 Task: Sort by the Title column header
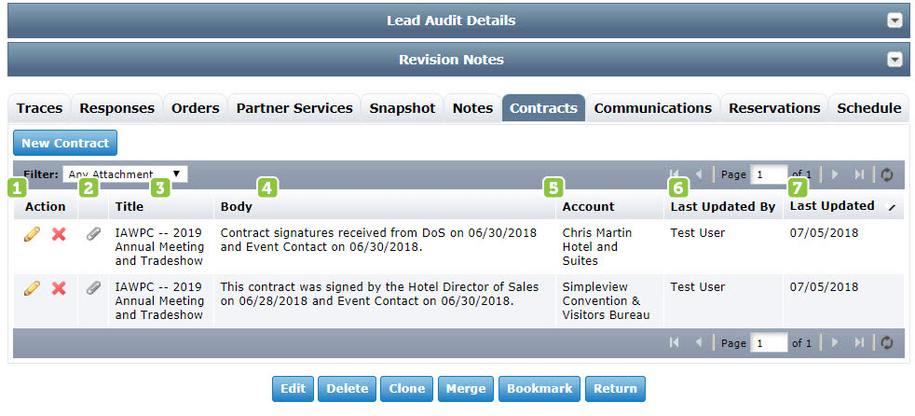click(161, 206)
